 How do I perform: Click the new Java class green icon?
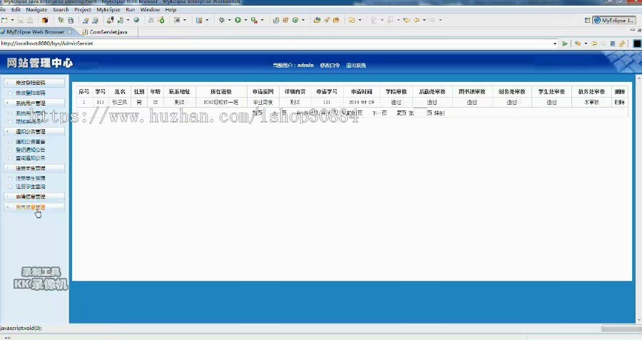(295, 20)
